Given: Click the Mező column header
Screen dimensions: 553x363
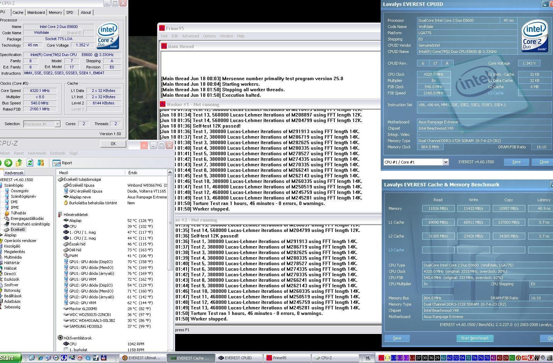Looking at the screenshot, I should (x=91, y=173).
